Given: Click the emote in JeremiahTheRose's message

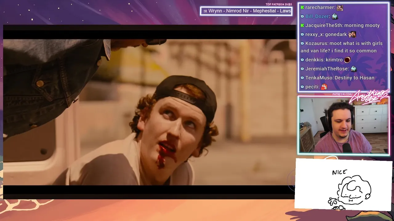Looking at the screenshot, I should 354,69.
